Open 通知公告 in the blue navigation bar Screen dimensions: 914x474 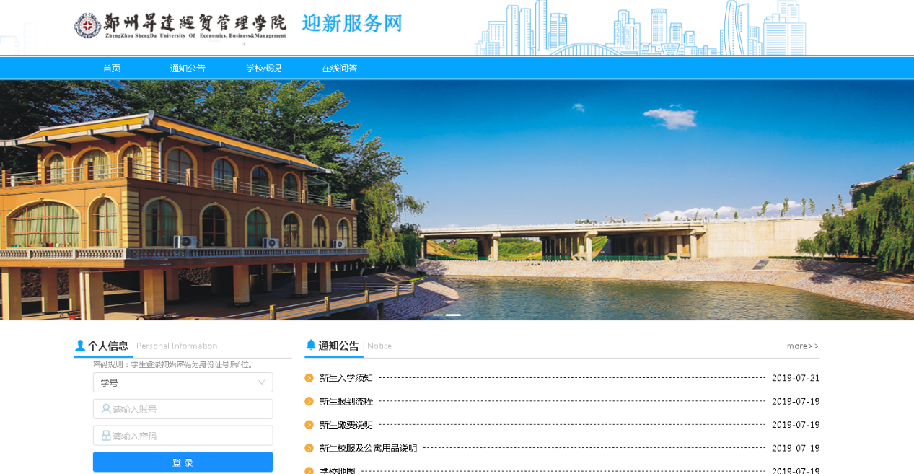pos(188,69)
